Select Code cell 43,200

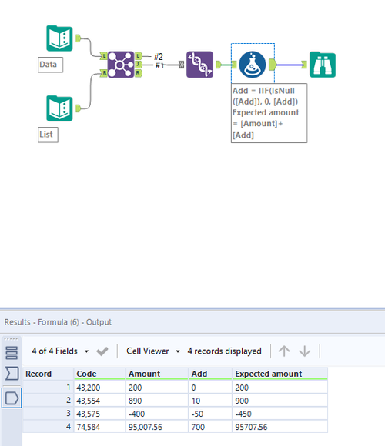point(99,388)
